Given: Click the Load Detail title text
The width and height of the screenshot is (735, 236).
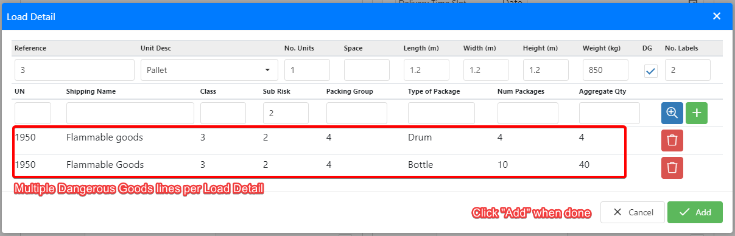Looking at the screenshot, I should 31,16.
